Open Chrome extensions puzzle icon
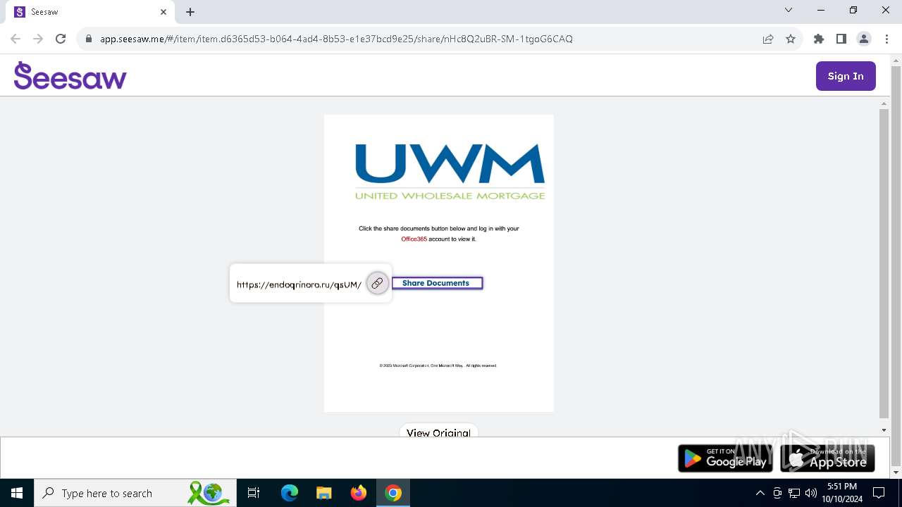 pos(819,39)
